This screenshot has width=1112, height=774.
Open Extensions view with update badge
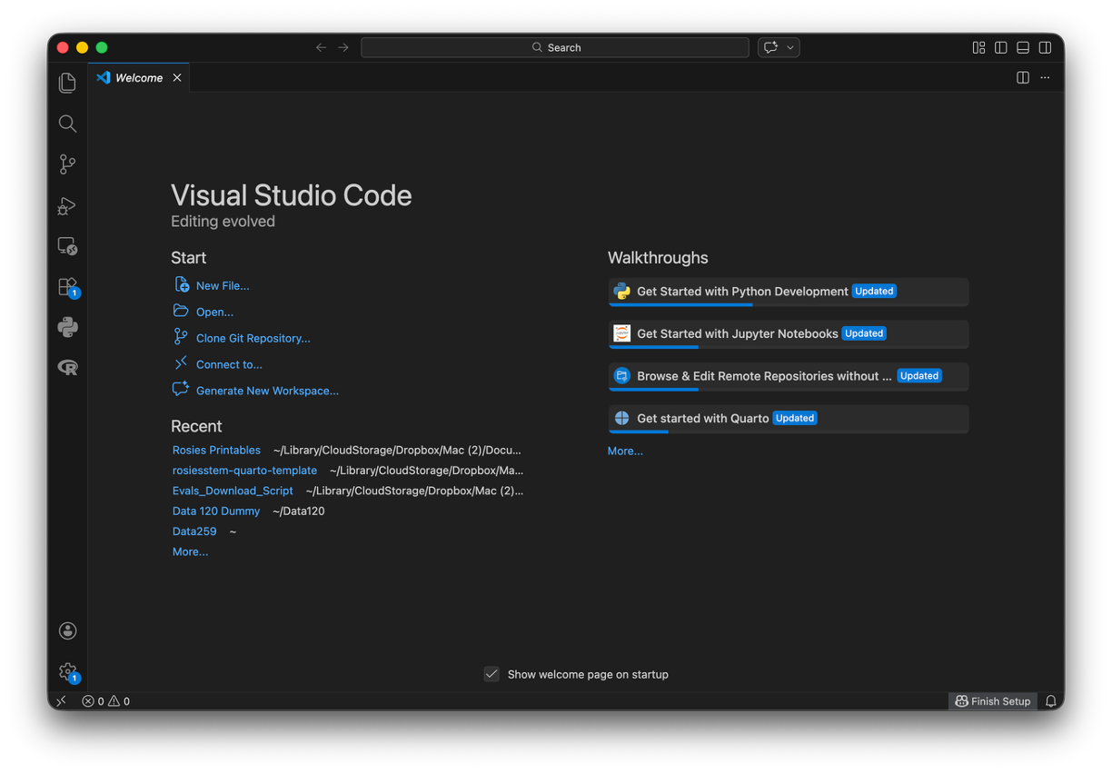[67, 287]
